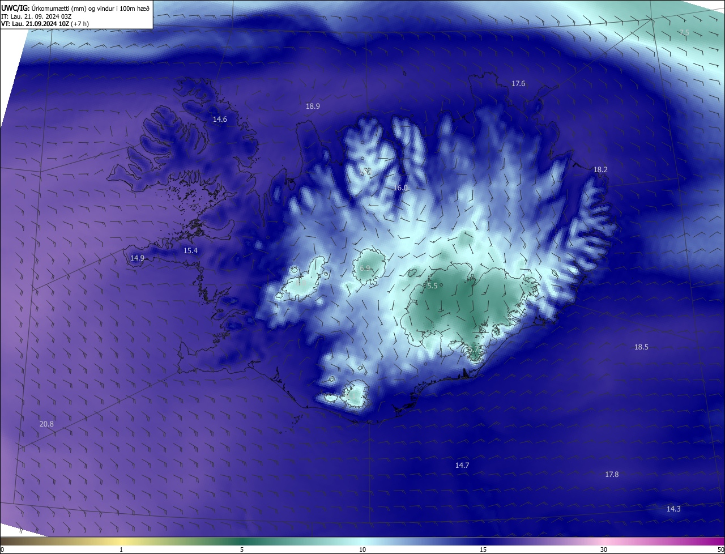Click the 14.6 value label
The height and width of the screenshot is (554, 725).
click(x=220, y=119)
